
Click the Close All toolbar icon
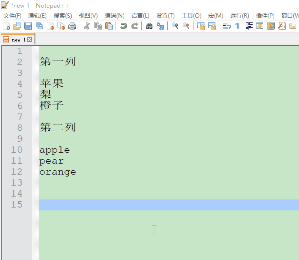pyautogui.click(x=61, y=26)
